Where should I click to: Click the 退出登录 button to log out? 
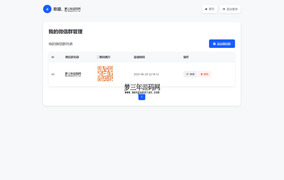(230, 9)
